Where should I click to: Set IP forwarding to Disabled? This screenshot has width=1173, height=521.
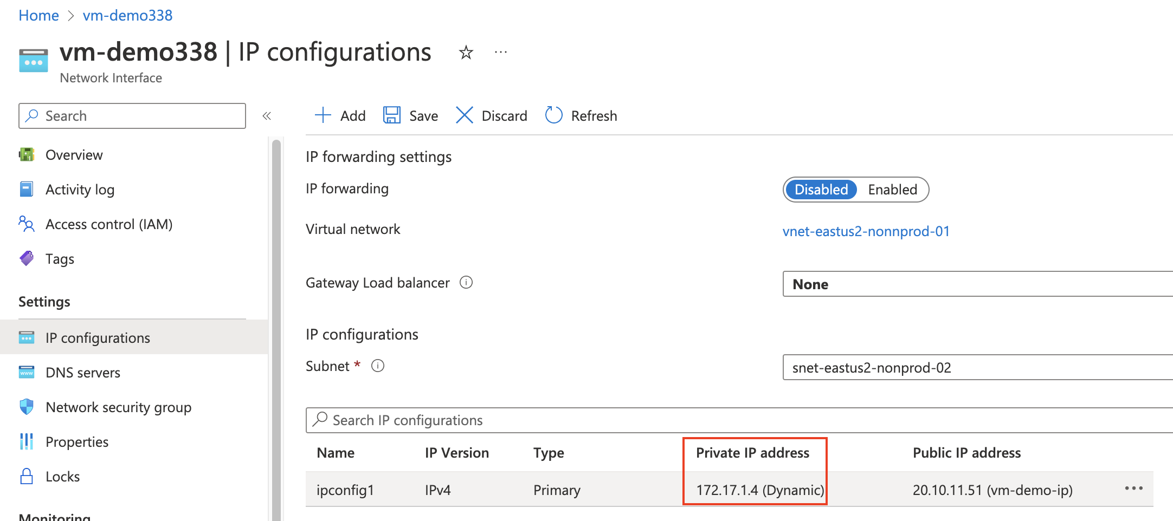(821, 190)
